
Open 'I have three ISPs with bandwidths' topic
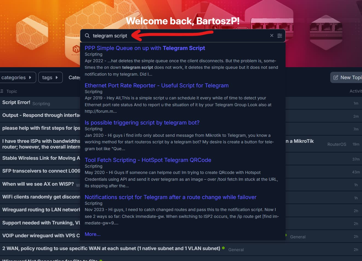41,144
